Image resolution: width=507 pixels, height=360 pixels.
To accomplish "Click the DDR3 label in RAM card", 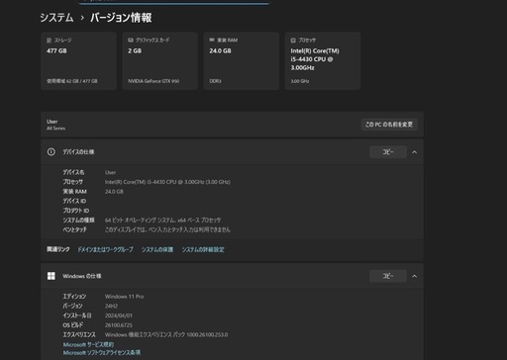I will [215, 81].
